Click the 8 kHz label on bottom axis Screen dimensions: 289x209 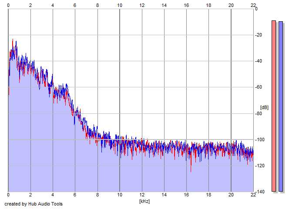pos(97,195)
